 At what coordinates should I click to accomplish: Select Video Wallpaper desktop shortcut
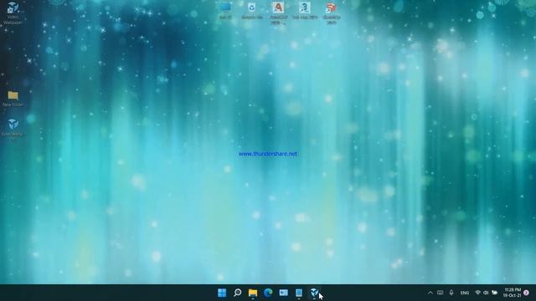(13, 13)
